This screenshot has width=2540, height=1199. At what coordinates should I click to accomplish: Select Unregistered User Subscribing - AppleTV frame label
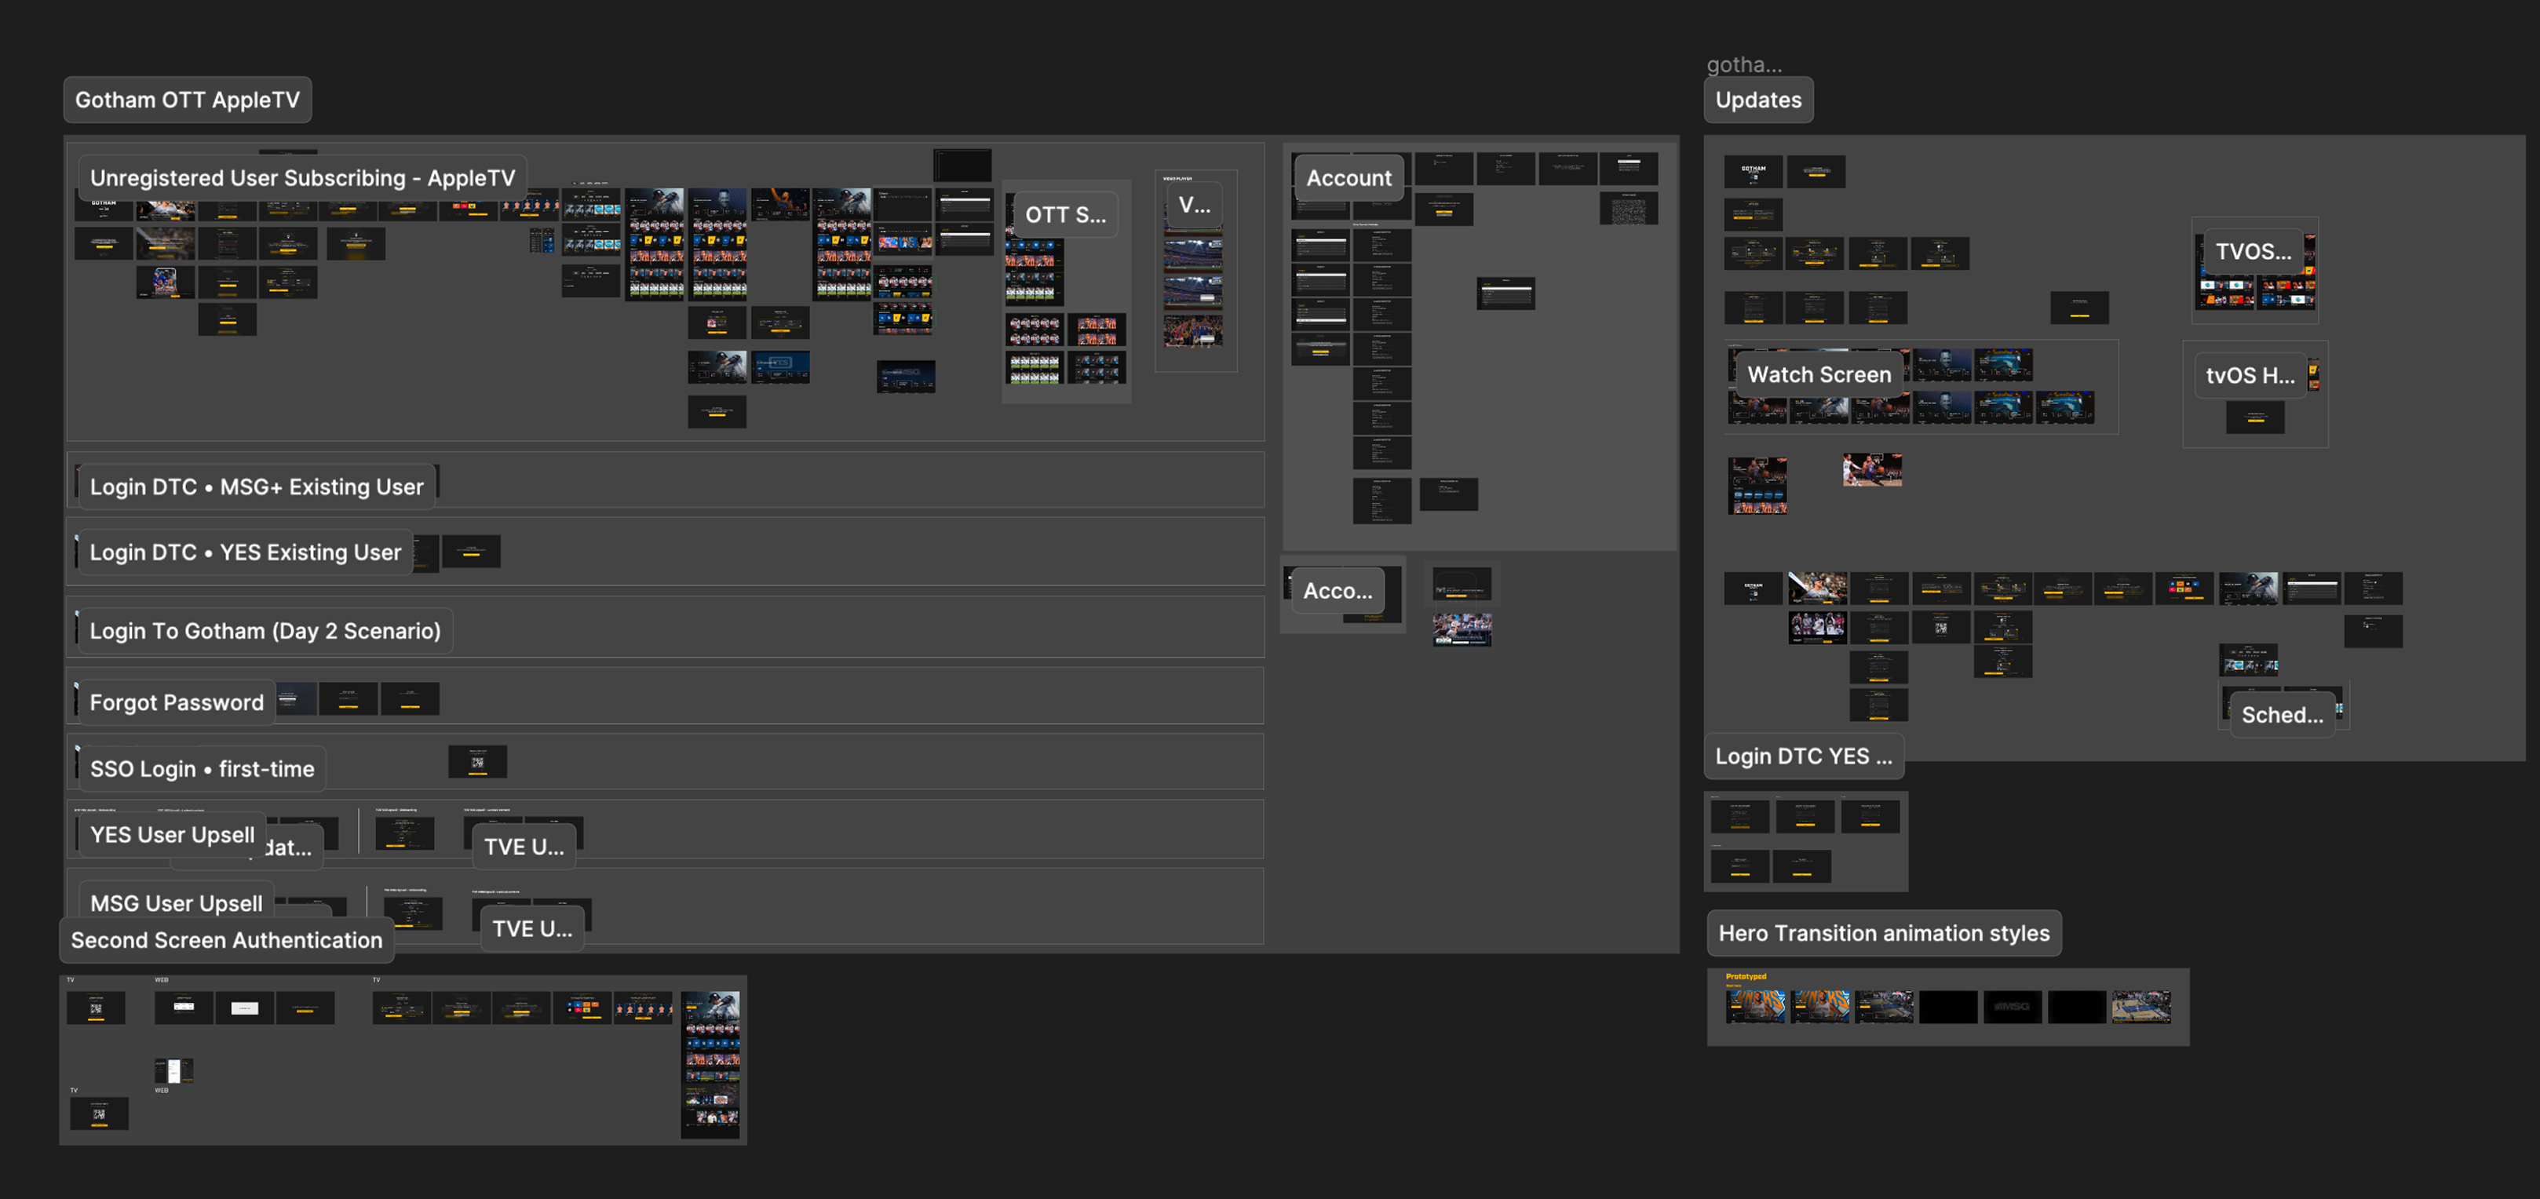pyautogui.click(x=303, y=177)
